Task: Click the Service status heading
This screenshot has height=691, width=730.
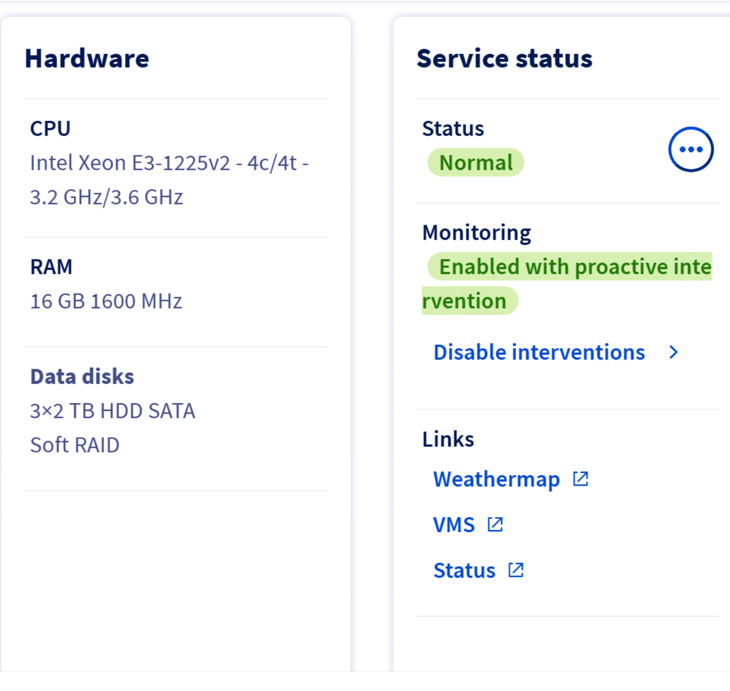Action: click(504, 58)
